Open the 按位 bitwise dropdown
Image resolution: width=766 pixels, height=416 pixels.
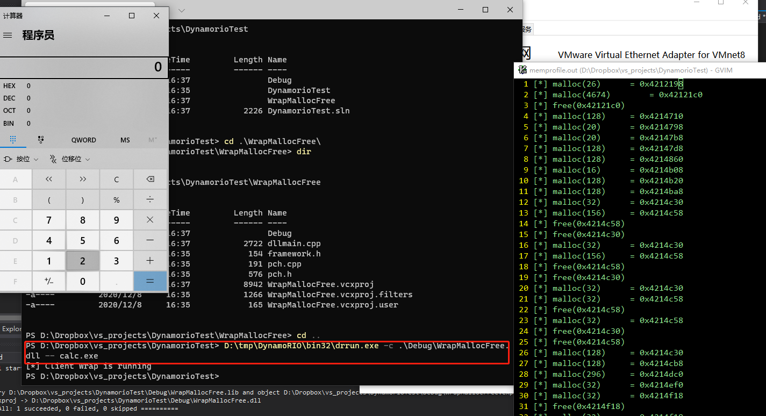click(21, 159)
